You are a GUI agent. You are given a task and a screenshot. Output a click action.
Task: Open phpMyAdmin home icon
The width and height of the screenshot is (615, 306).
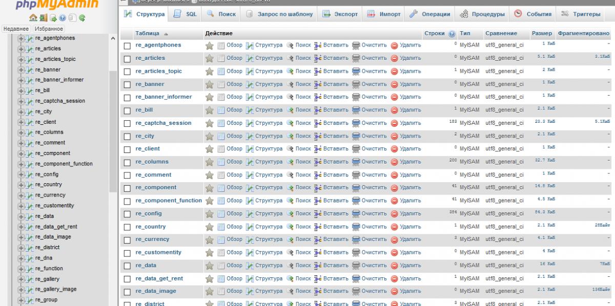click(33, 18)
